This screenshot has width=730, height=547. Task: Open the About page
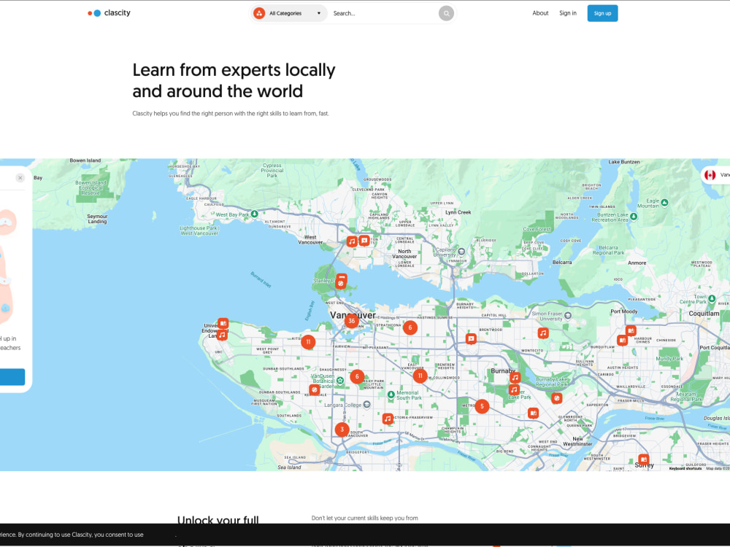click(x=540, y=13)
